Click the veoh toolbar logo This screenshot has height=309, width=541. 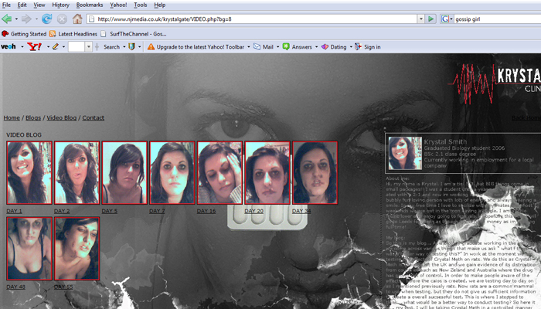point(9,46)
